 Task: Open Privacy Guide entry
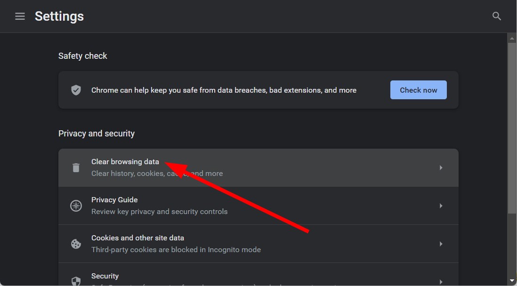(x=114, y=200)
